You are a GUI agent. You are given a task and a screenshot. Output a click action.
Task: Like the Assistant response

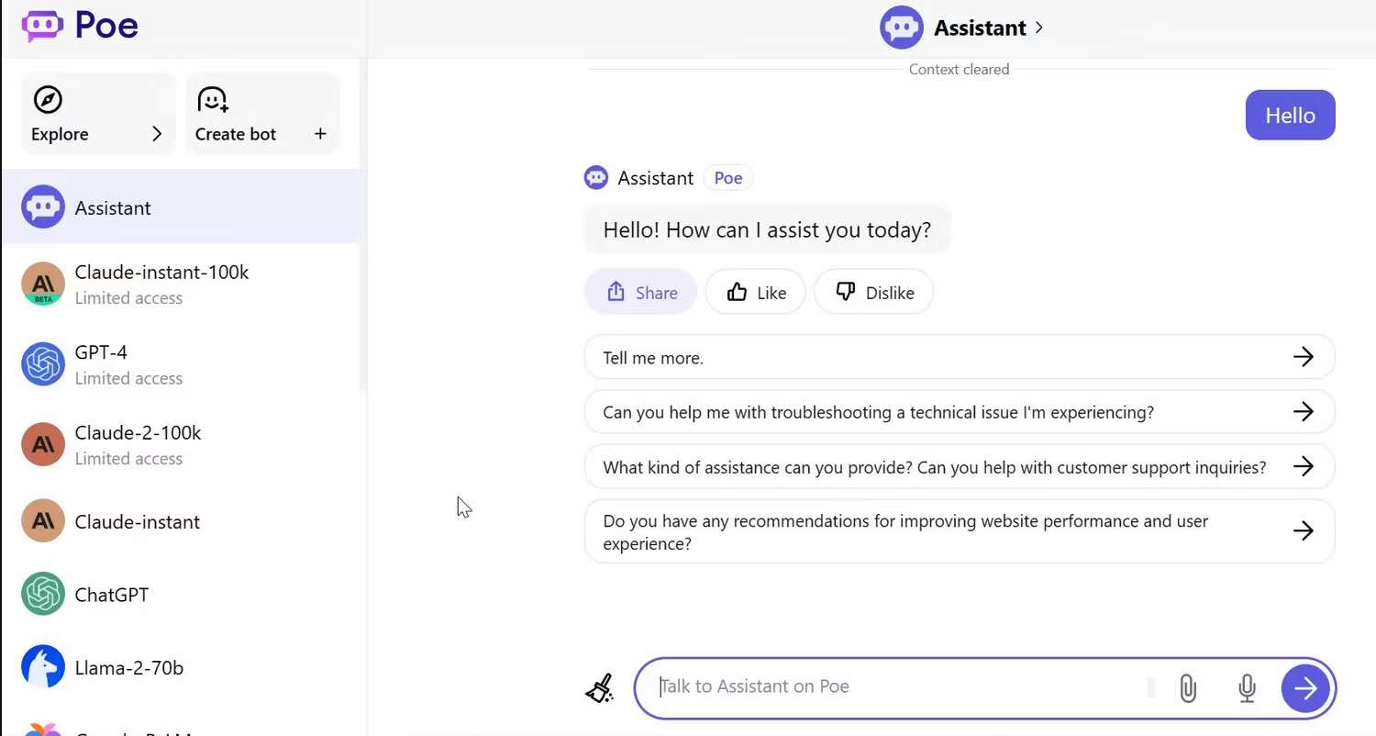(756, 292)
